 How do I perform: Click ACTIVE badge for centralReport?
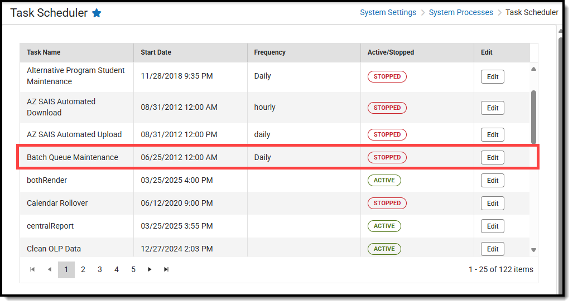pos(384,226)
